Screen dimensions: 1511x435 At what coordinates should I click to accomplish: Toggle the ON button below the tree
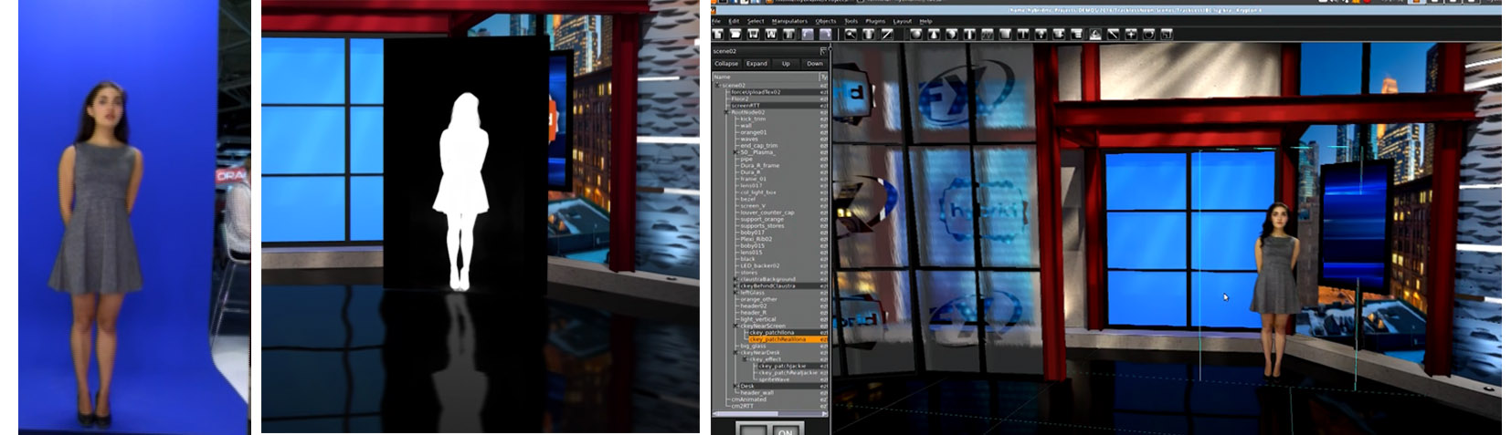point(785,430)
